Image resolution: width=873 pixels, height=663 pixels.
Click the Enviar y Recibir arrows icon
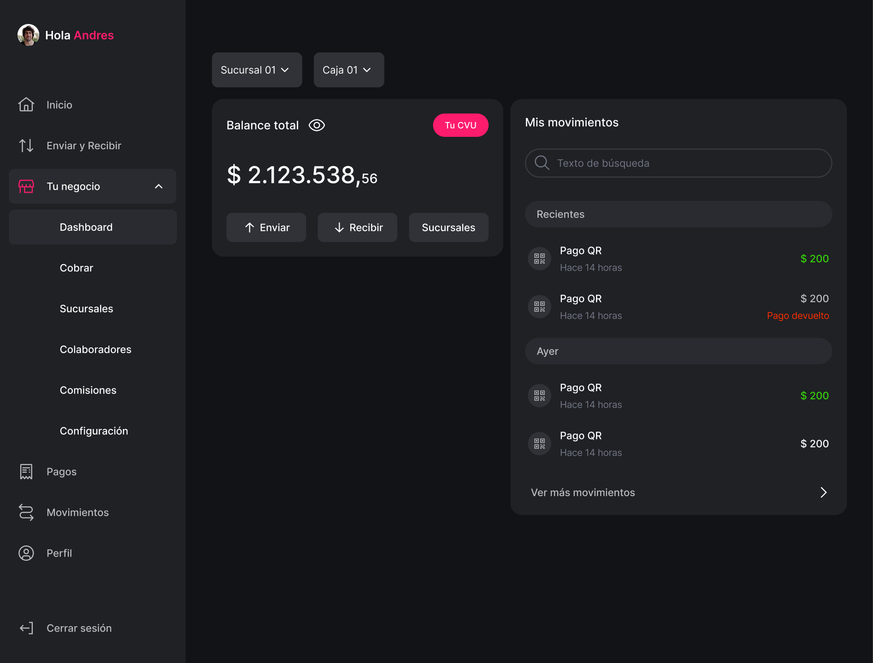[x=26, y=146]
